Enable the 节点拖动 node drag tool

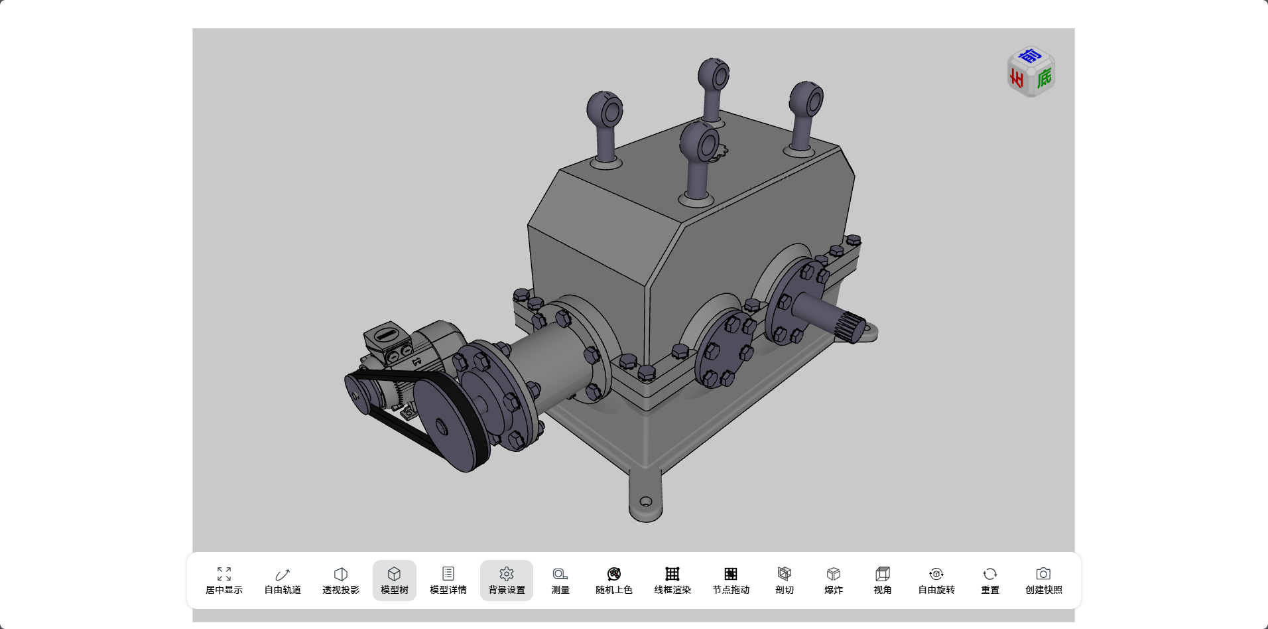coord(731,580)
